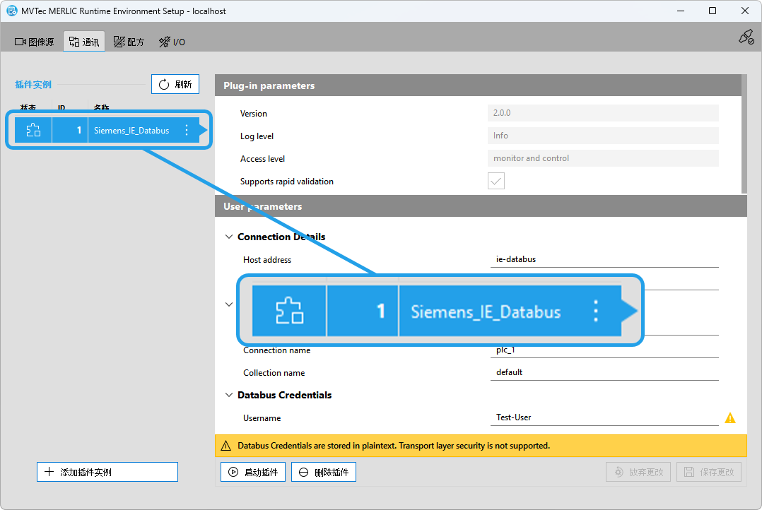Click the 添加插件实例 button
762x510 pixels.
107,472
